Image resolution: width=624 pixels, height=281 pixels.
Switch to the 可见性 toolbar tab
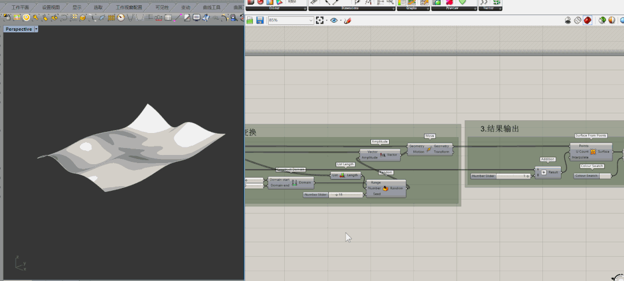pyautogui.click(x=162, y=7)
